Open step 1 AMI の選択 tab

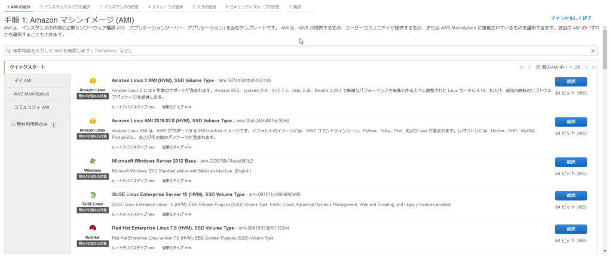18,7
